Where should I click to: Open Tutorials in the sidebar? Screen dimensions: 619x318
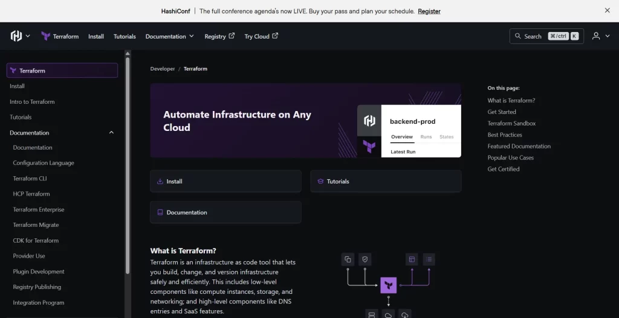pos(21,117)
